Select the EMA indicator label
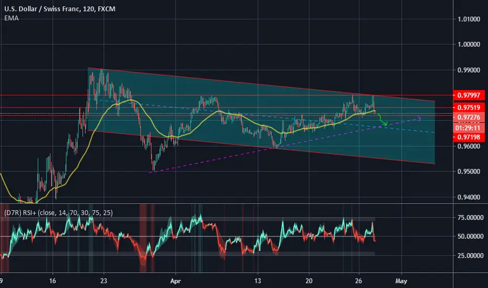Screen dimensions: 488x288 (x=12, y=18)
